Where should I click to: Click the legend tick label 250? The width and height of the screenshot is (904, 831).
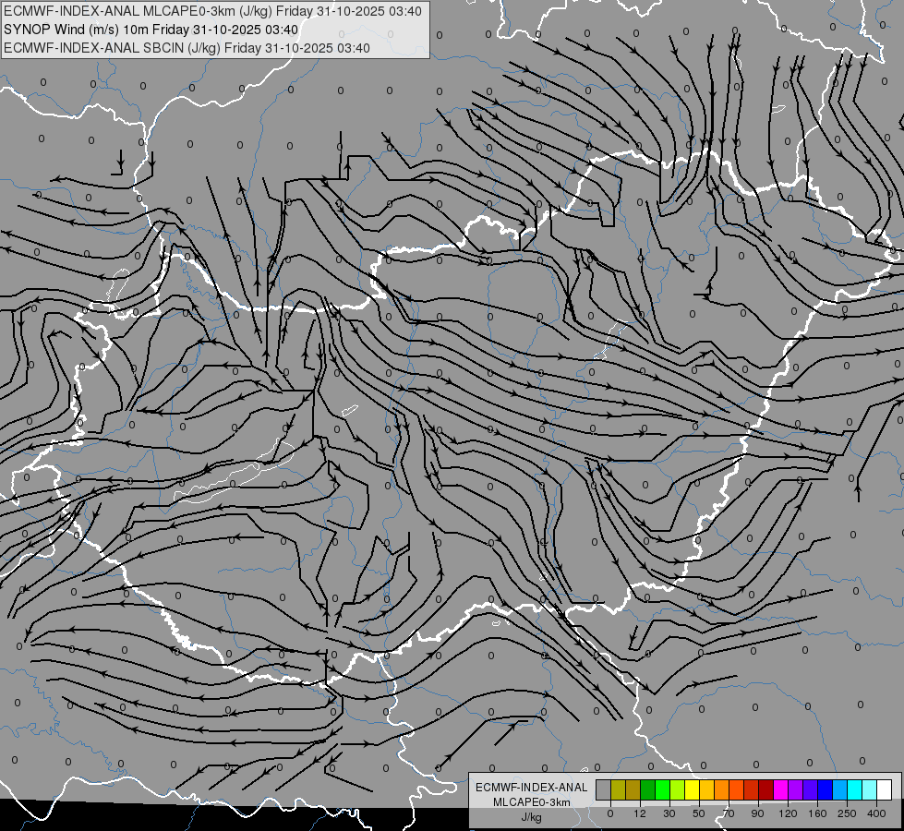coord(847,813)
